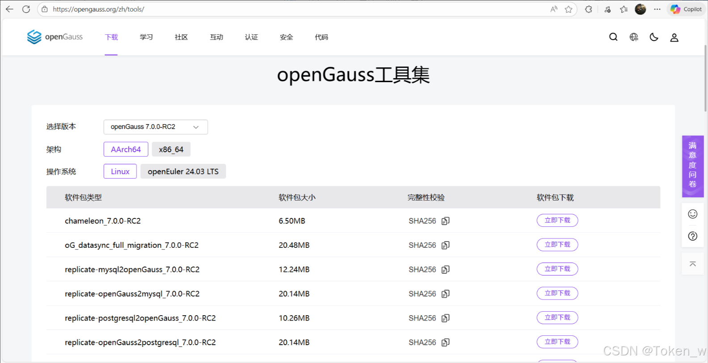Click the 完整性校验 column header

tap(426, 197)
